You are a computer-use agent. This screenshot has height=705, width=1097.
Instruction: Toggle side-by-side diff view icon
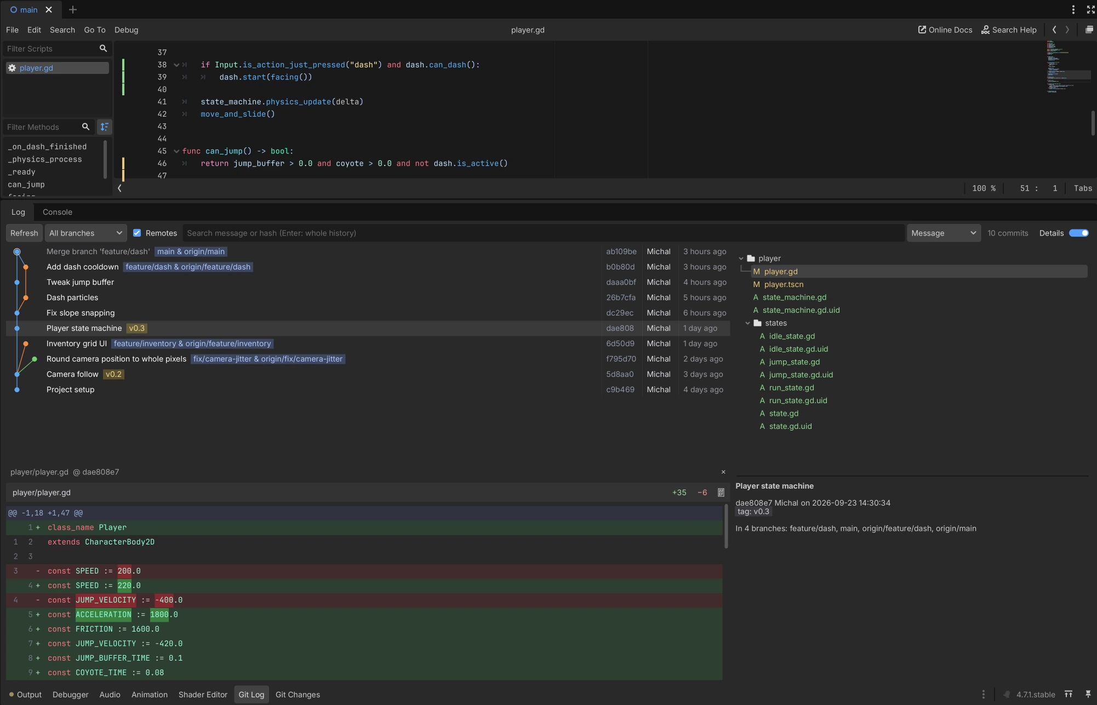point(721,493)
